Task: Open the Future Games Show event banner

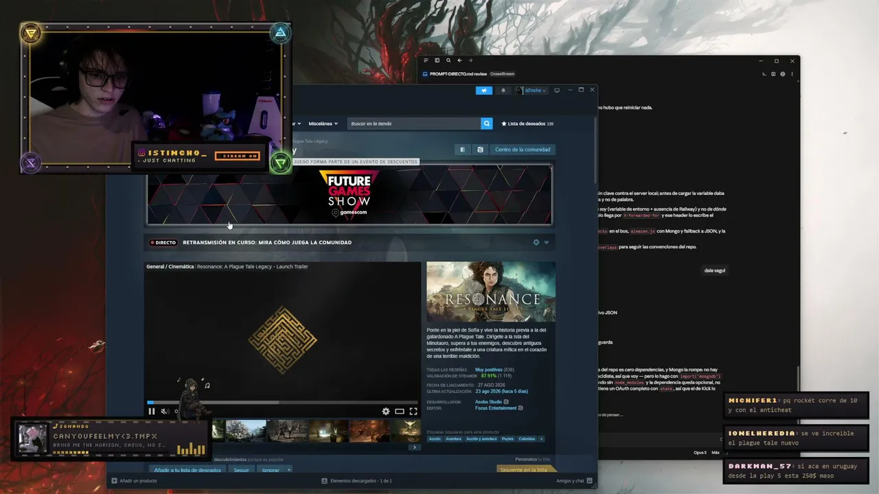Action: [349, 194]
